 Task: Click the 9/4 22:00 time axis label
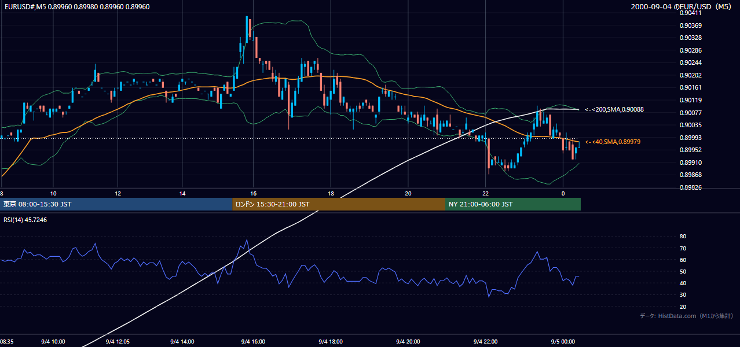pos(485,341)
